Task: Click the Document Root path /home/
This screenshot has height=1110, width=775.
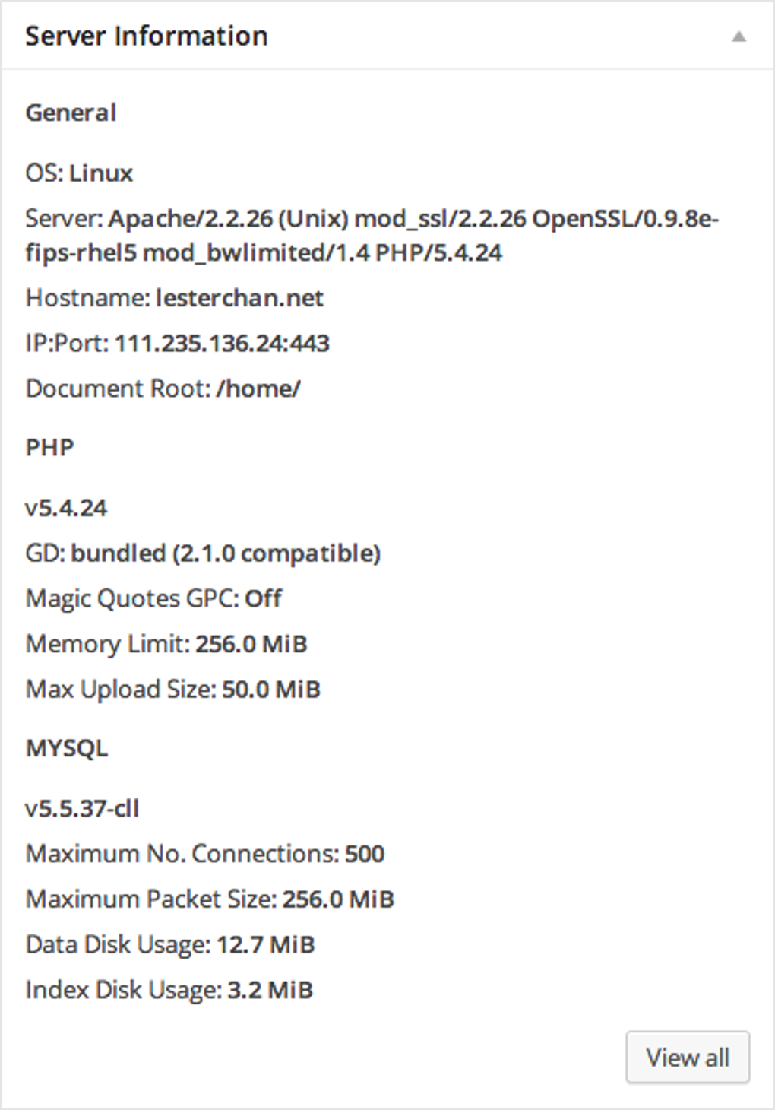Action: point(258,388)
